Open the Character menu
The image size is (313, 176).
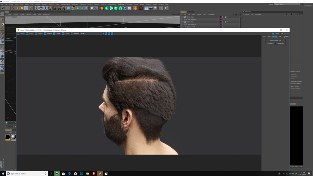point(83,4)
